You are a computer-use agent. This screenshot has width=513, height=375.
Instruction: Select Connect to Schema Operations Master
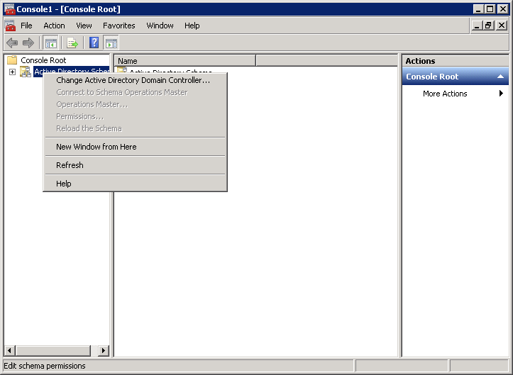[x=135, y=92]
